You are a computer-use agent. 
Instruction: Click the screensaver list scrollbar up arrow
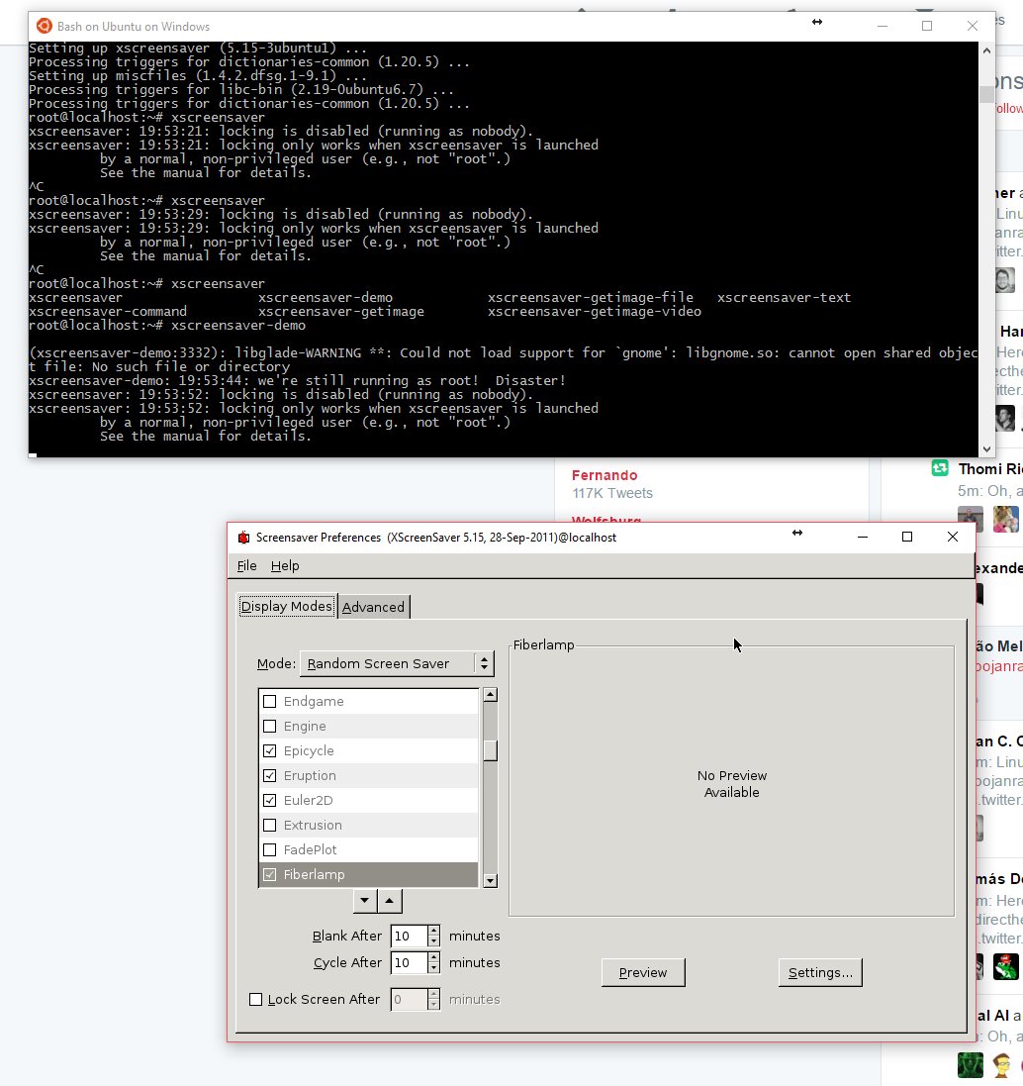pyautogui.click(x=490, y=695)
